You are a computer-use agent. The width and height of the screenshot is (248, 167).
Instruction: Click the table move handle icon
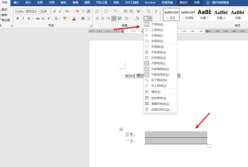121,130
